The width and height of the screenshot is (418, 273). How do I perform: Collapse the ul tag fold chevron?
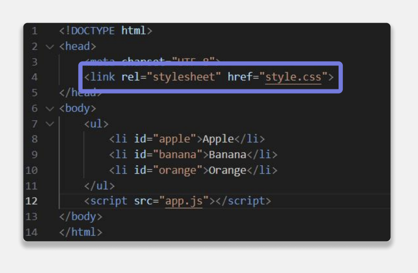50,124
